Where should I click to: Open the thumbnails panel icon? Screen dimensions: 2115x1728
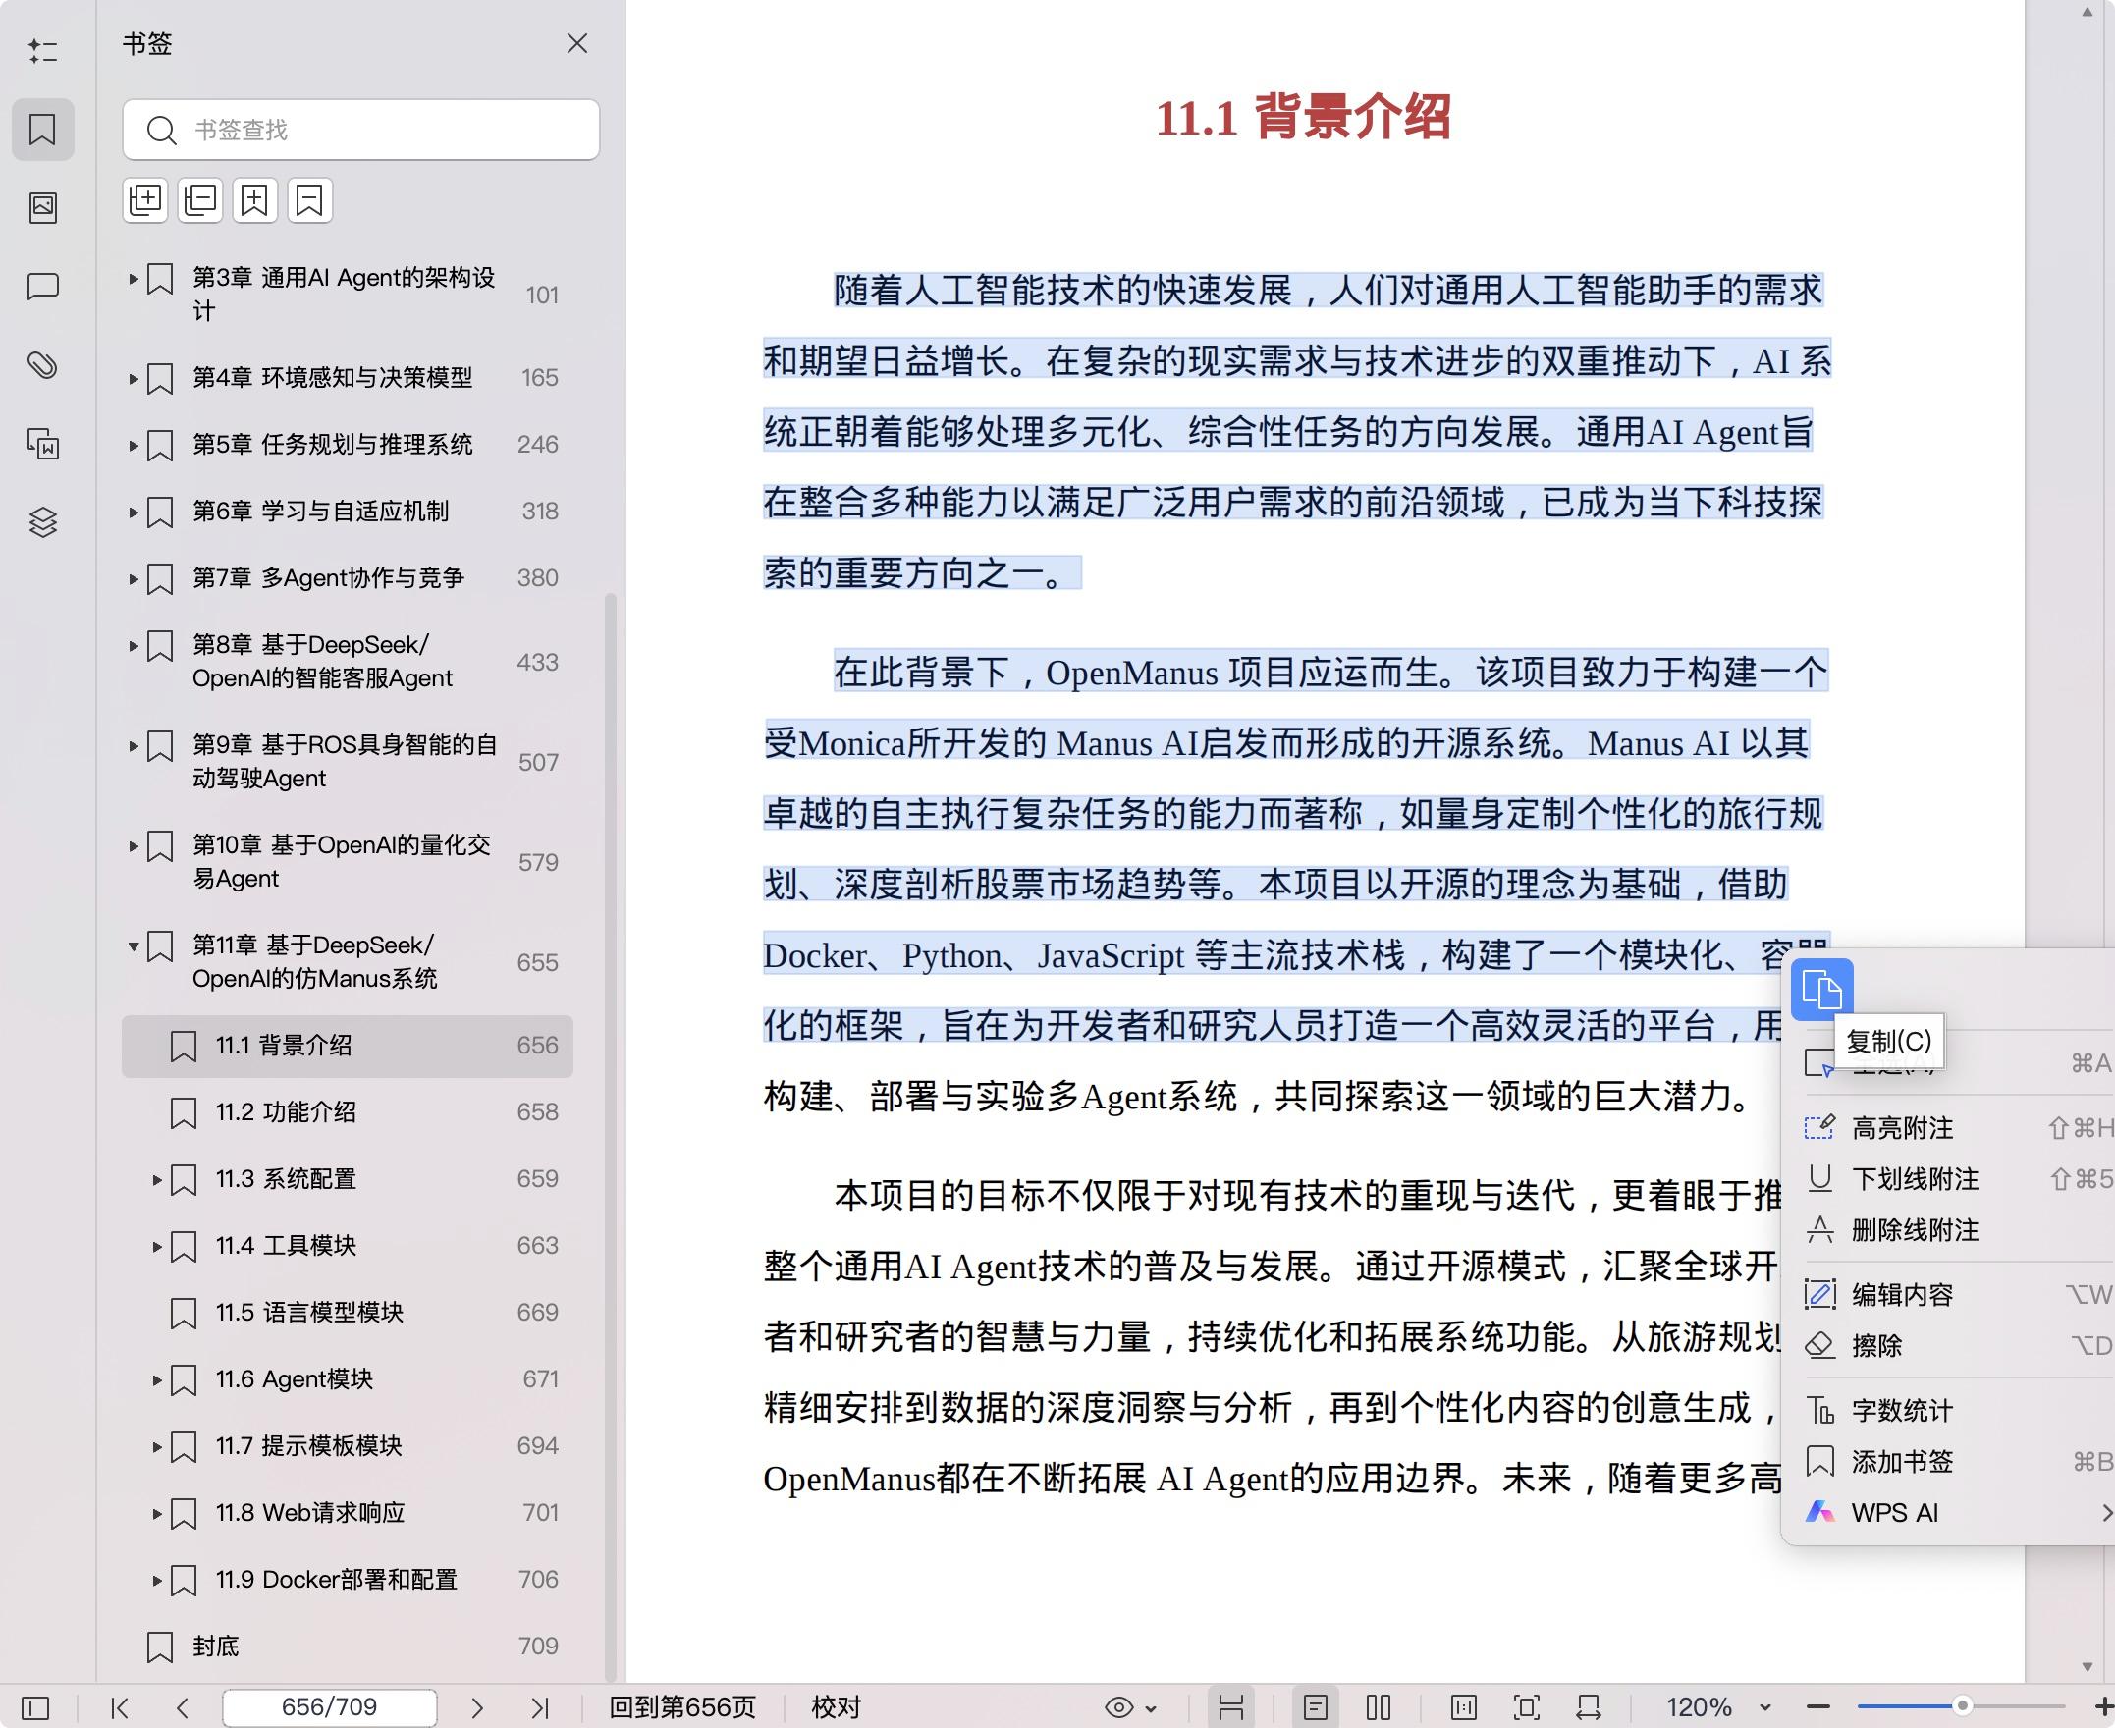[43, 207]
